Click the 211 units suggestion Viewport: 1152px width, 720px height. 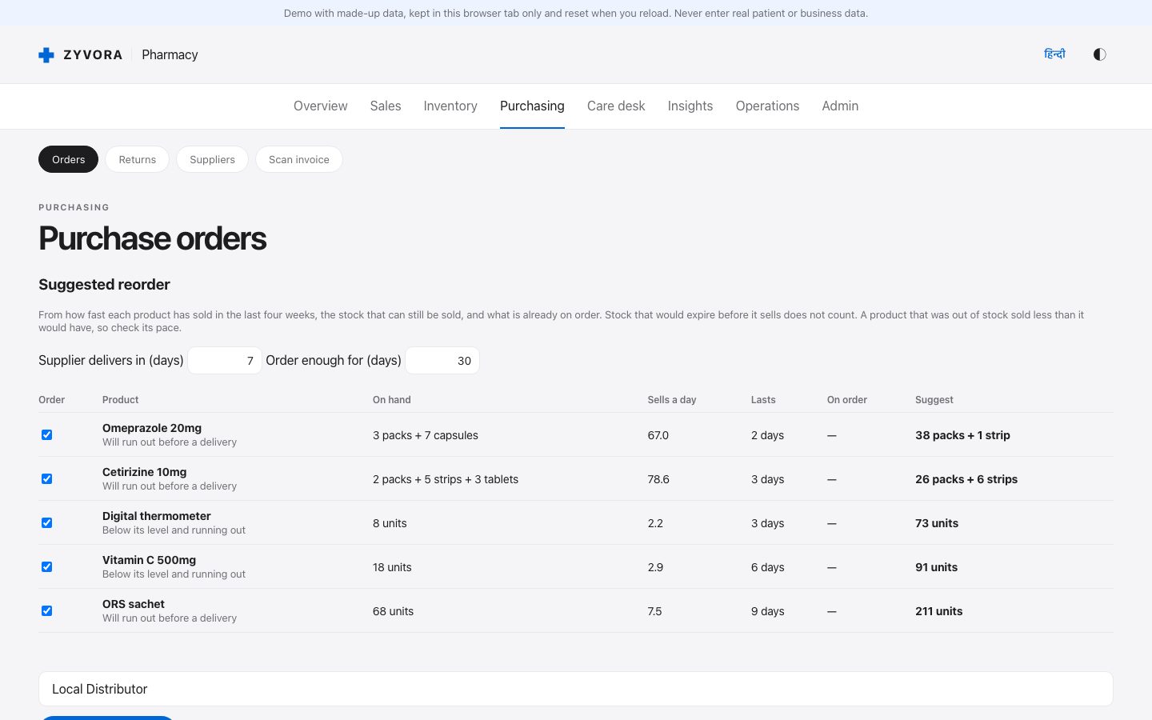(939, 611)
